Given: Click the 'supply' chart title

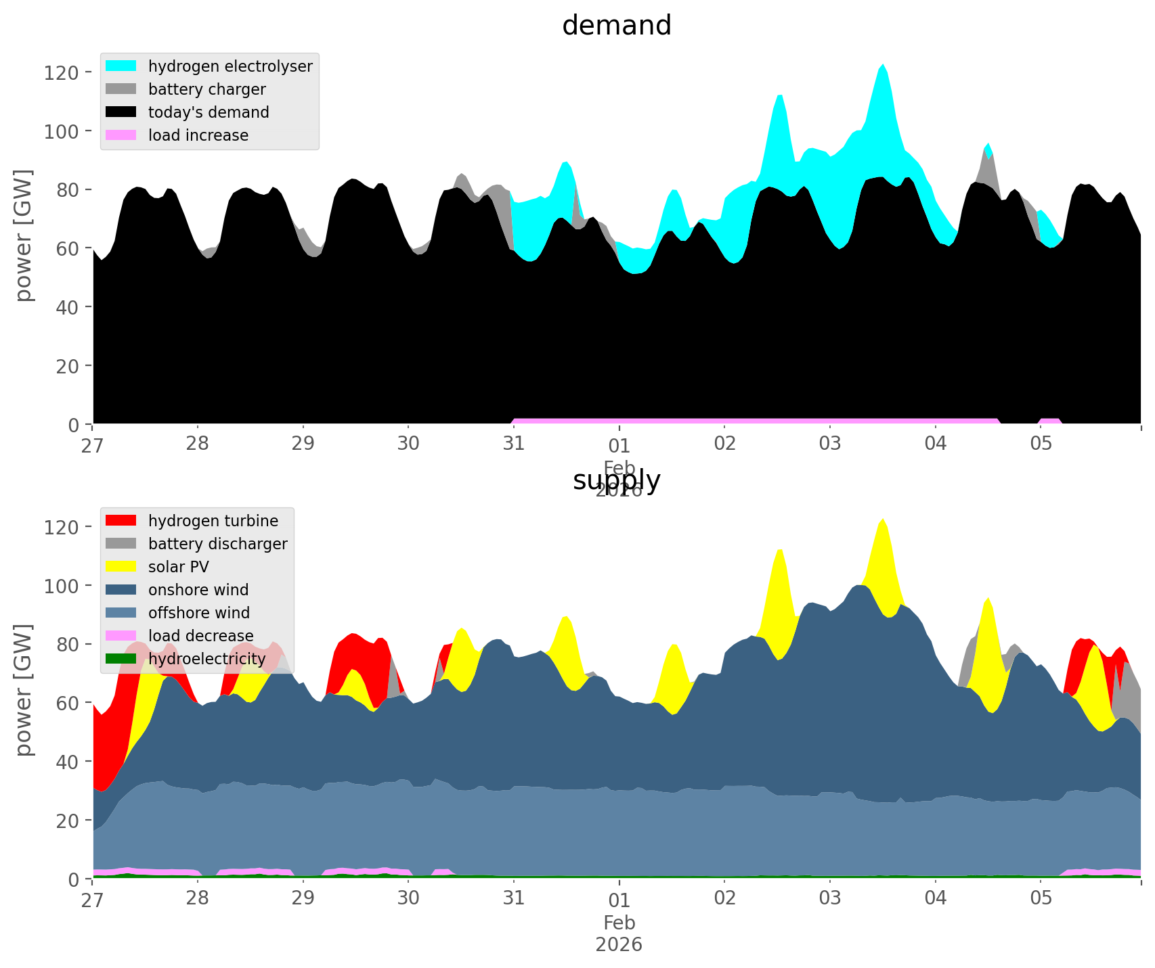Looking at the screenshot, I should pos(617,480).
